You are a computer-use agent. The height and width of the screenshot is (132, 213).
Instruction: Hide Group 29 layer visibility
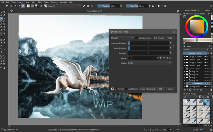pos(184,75)
